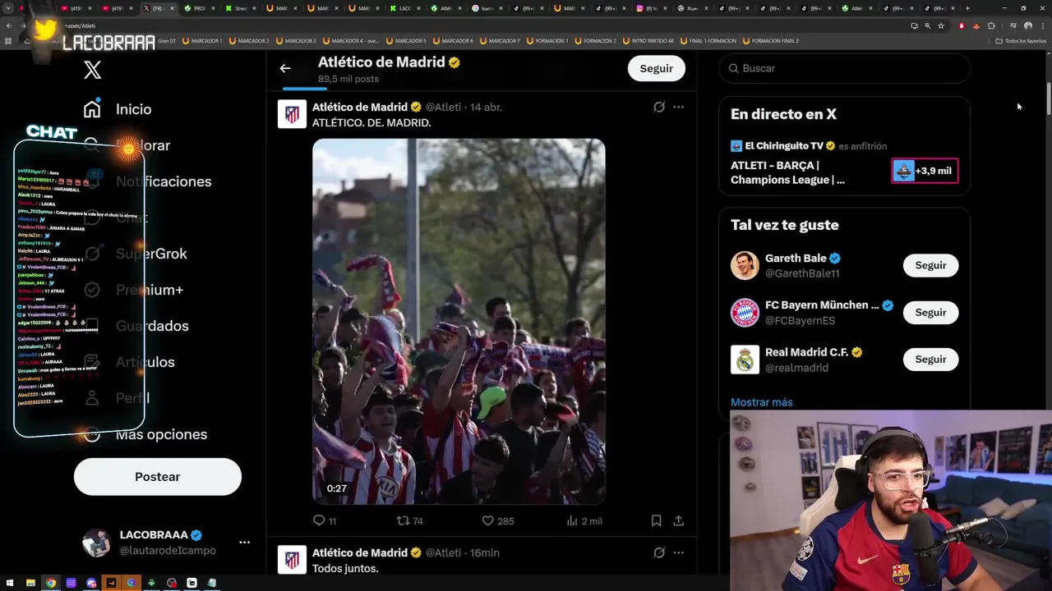Click the Buscar search field
The image size is (1052, 591).
tap(844, 68)
